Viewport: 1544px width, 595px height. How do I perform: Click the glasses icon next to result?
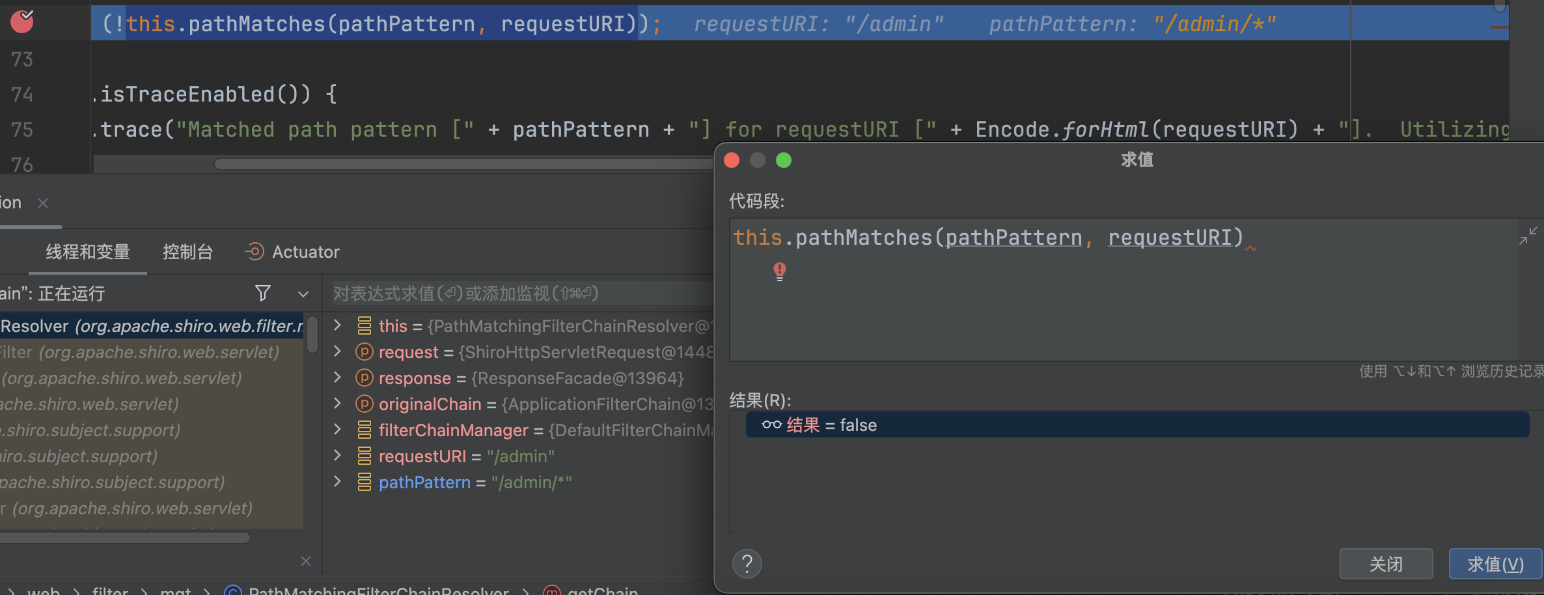click(x=771, y=425)
